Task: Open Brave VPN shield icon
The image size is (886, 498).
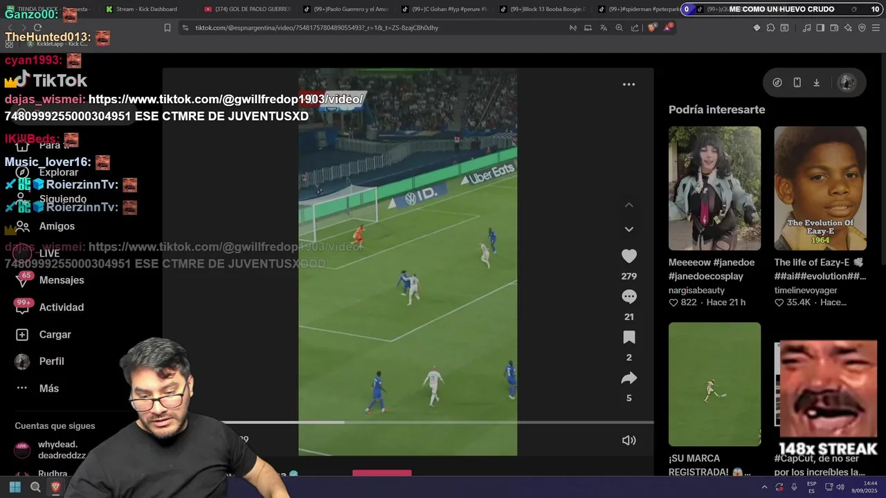Action: 862,28
